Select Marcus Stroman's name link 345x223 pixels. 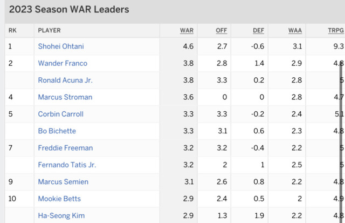[65, 97]
